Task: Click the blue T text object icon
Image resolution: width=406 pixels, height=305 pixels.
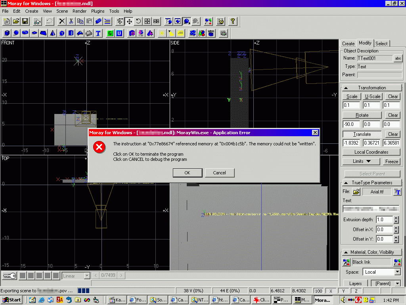Action: click(x=98, y=33)
